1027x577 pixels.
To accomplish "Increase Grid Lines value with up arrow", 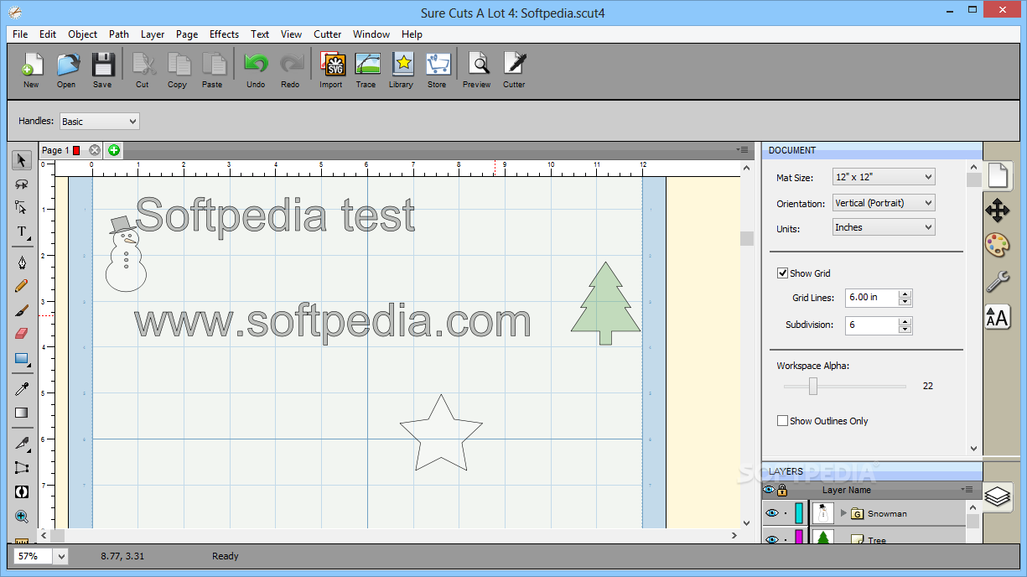I will pos(905,294).
